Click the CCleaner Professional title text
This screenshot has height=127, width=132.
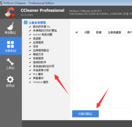point(42,10)
